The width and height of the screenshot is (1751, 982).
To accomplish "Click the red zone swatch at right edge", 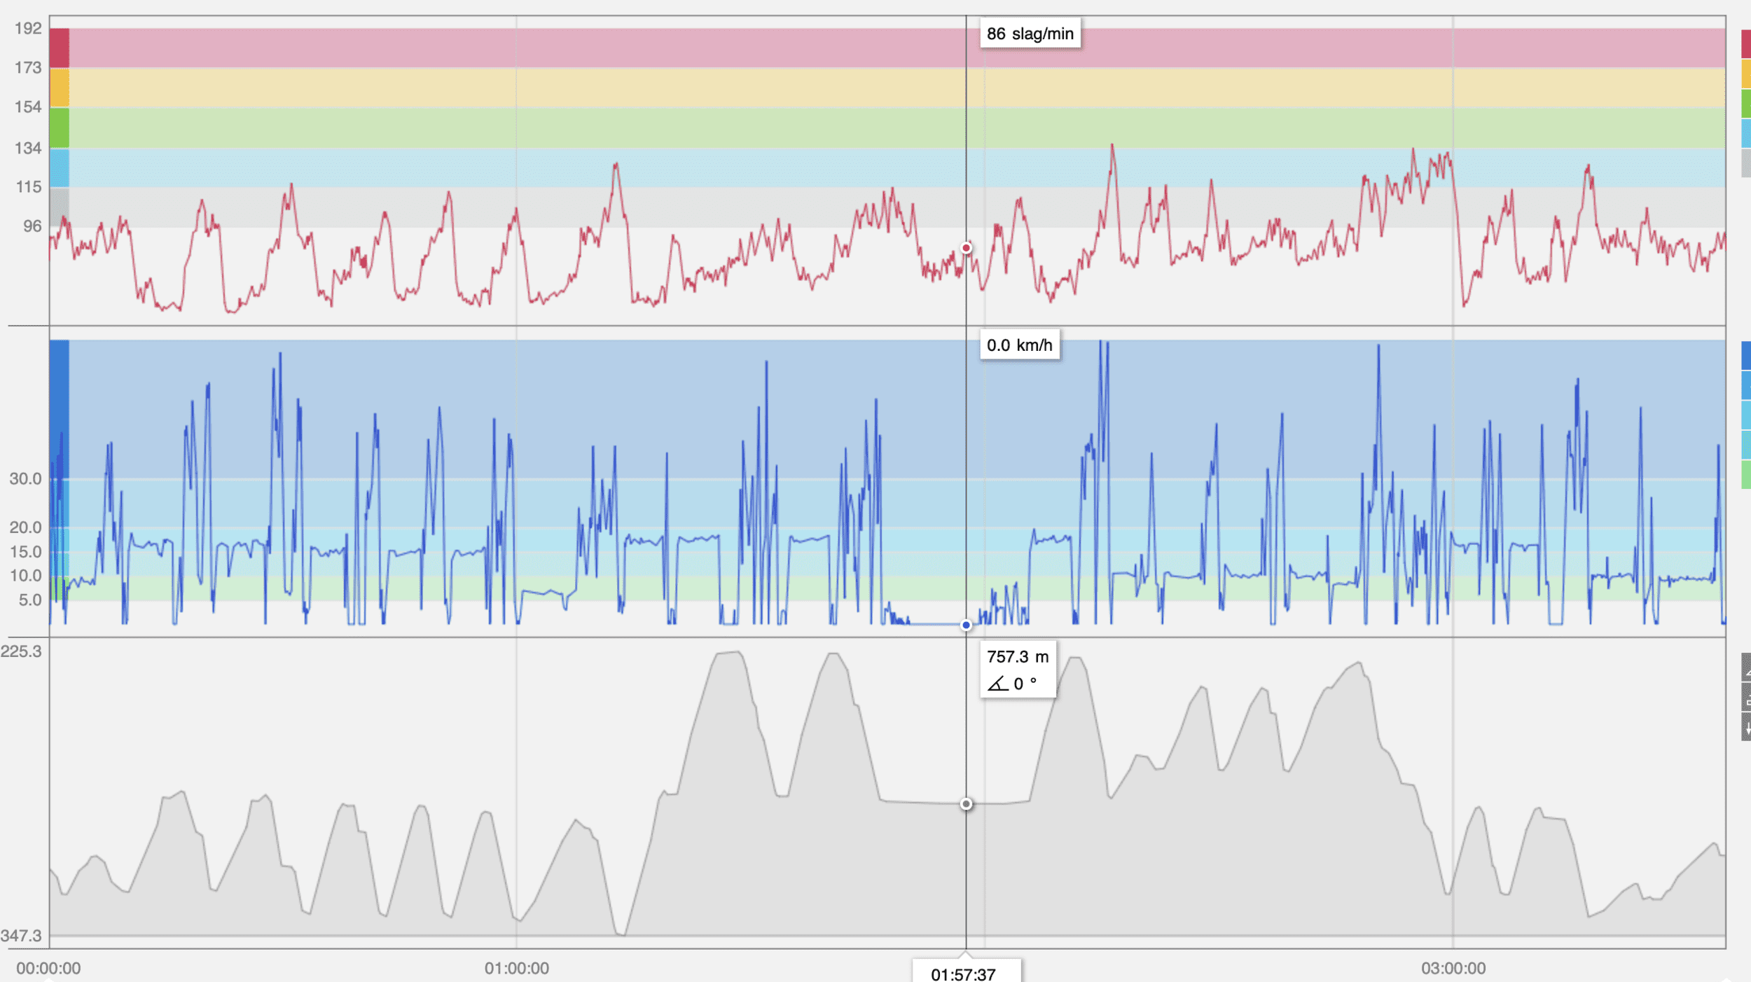I will pyautogui.click(x=1746, y=45).
